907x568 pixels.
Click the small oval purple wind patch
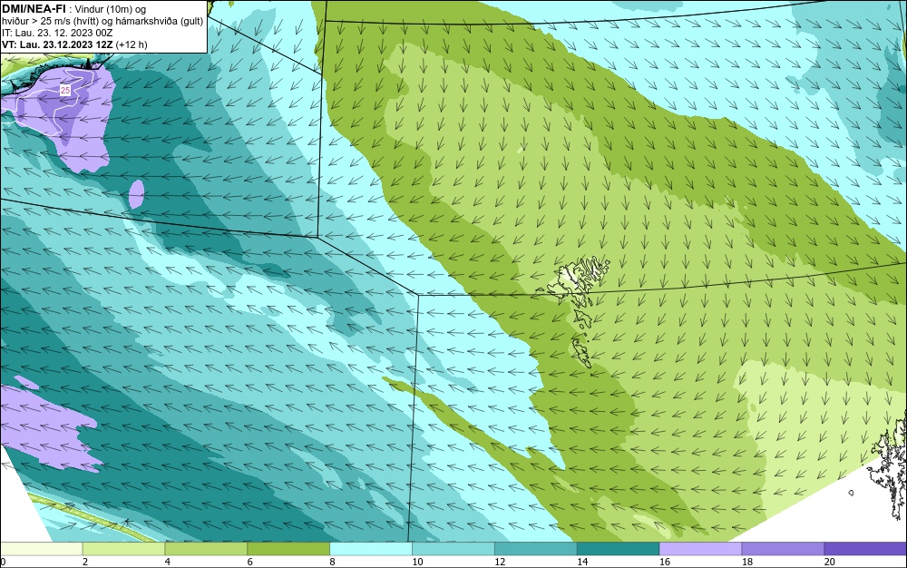(137, 194)
